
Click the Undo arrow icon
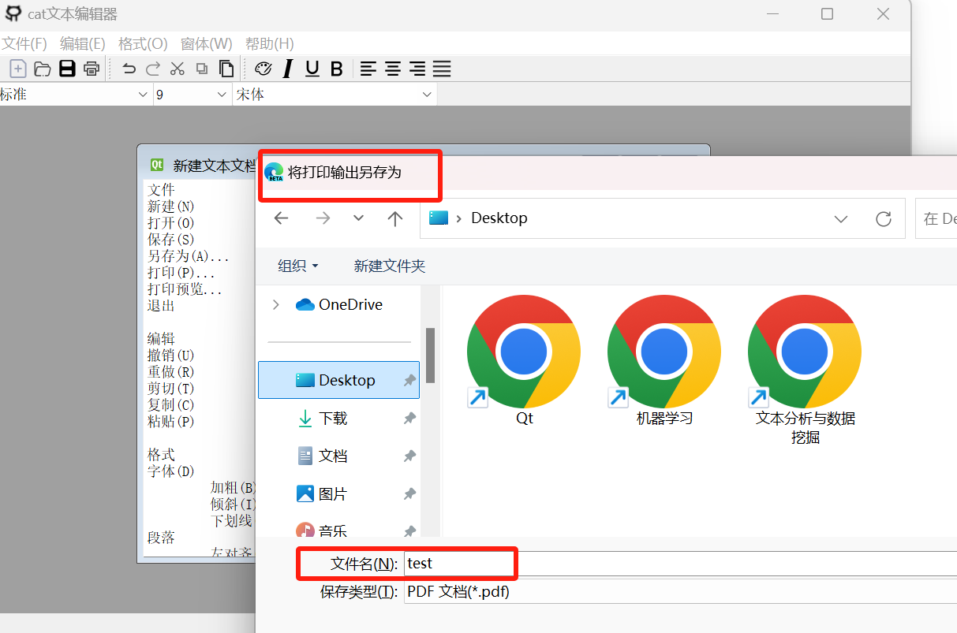[129, 69]
